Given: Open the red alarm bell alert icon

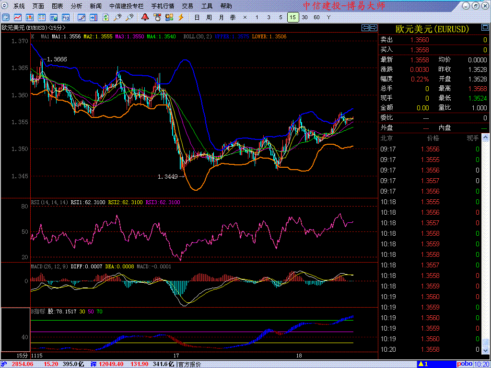Looking at the screenshot, I should click(145, 18).
